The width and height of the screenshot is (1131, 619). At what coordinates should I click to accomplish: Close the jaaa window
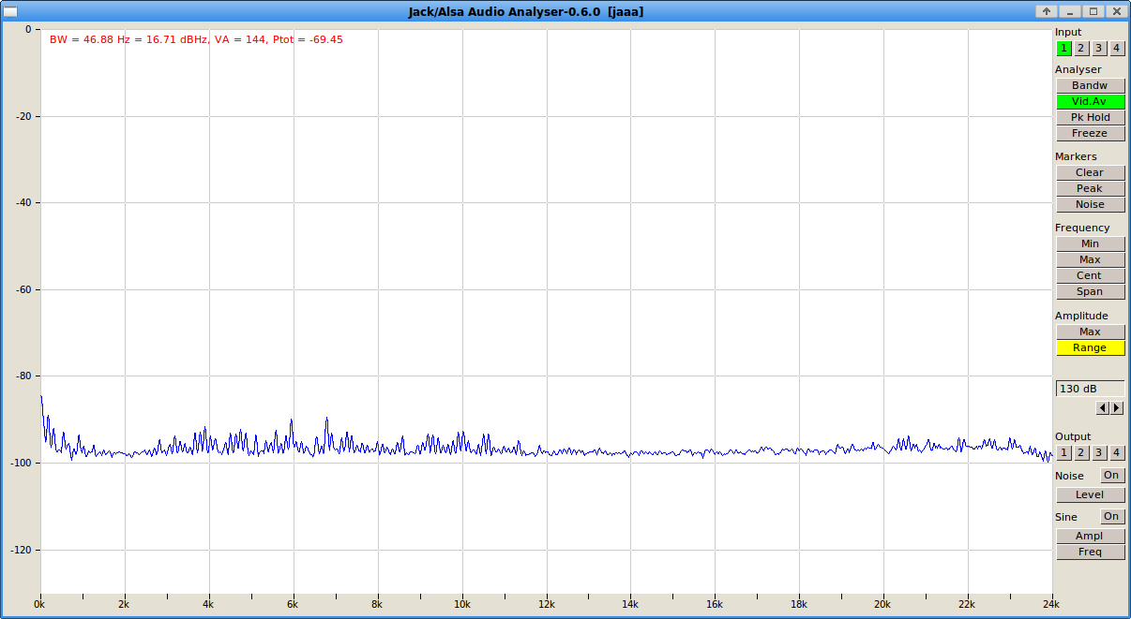click(1116, 11)
